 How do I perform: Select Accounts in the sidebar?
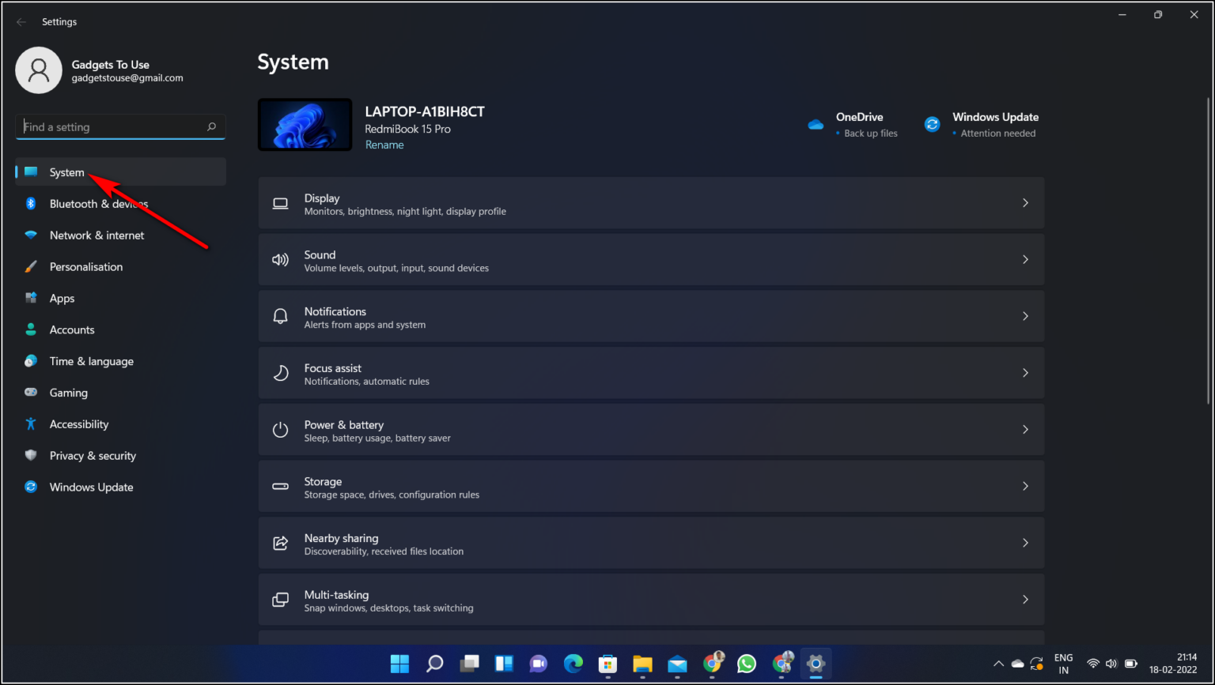(72, 329)
